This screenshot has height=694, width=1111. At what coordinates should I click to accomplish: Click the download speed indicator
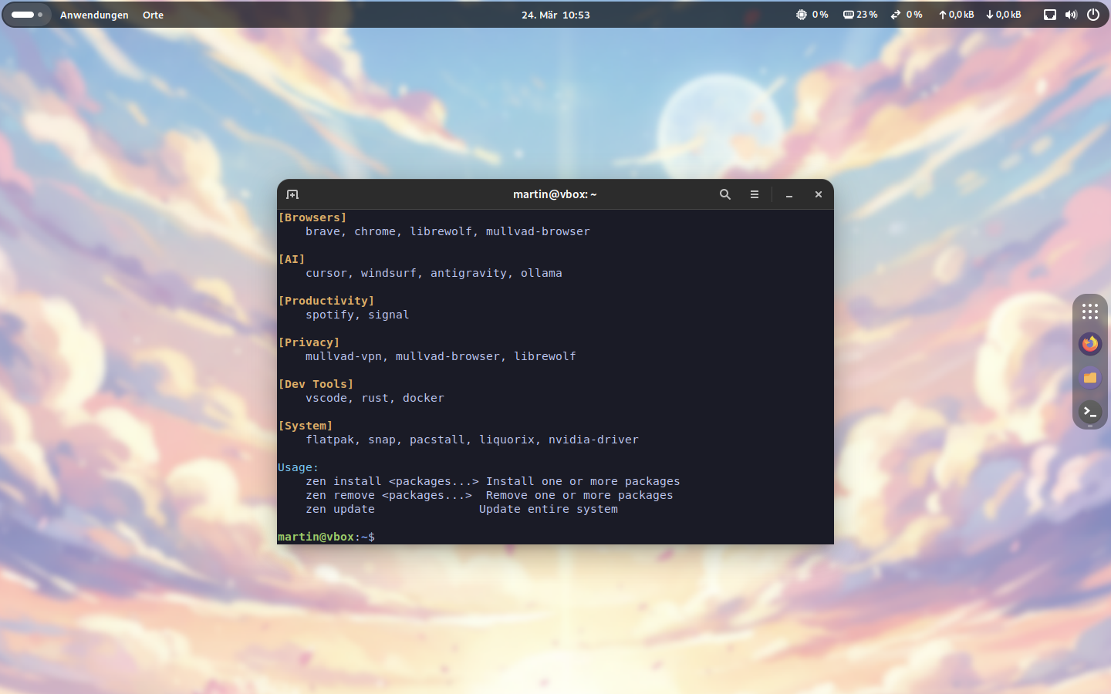pos(1003,15)
